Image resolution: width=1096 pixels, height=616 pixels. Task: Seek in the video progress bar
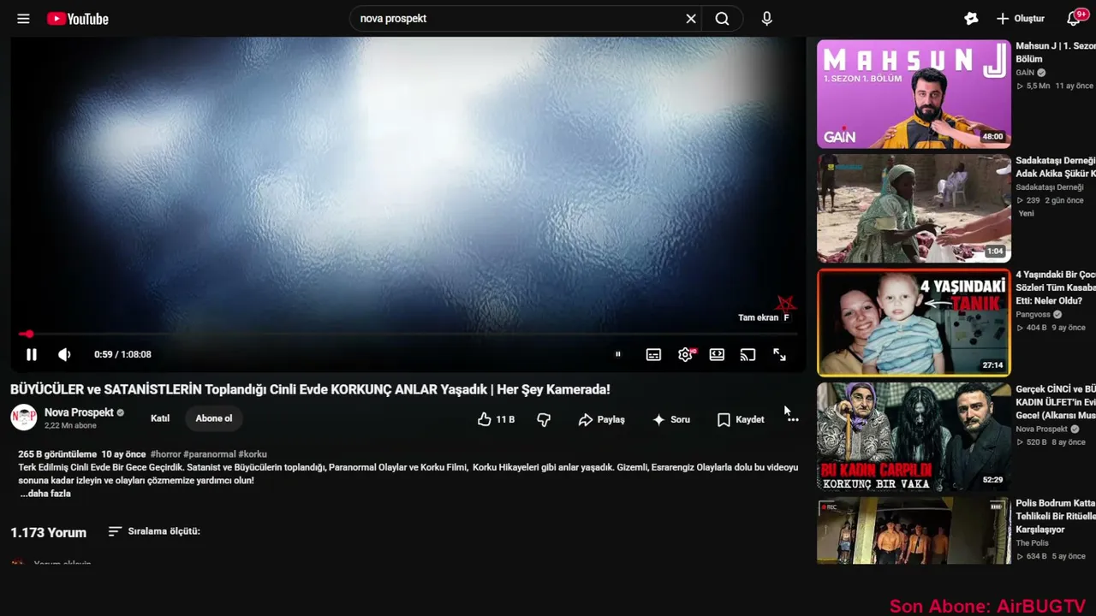[408, 334]
